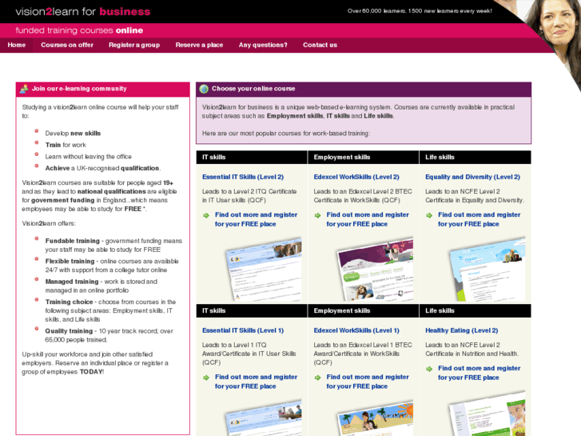Open Essential IT Skills (Level 1) link
This screenshot has height=436, width=581.
click(x=243, y=330)
